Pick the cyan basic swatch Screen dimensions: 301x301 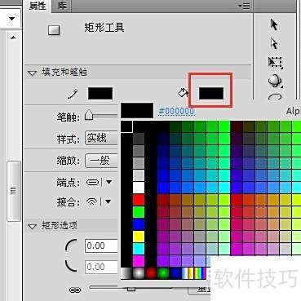point(139,249)
